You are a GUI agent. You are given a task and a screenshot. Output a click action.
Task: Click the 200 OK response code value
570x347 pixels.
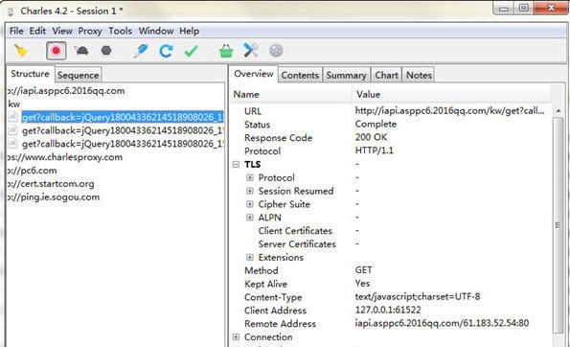coord(371,137)
